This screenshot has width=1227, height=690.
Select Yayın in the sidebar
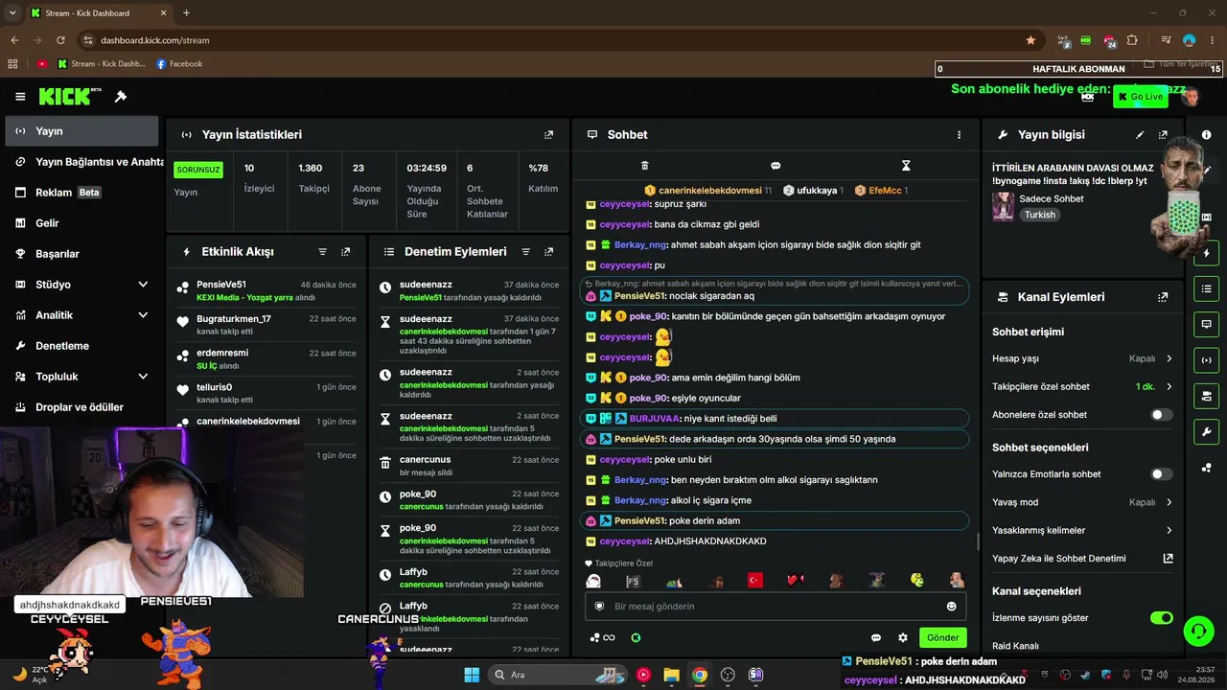pyautogui.click(x=81, y=131)
